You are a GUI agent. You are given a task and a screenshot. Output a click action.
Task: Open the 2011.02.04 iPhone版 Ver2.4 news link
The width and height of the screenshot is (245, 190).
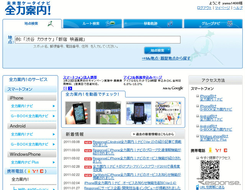tap(130, 183)
